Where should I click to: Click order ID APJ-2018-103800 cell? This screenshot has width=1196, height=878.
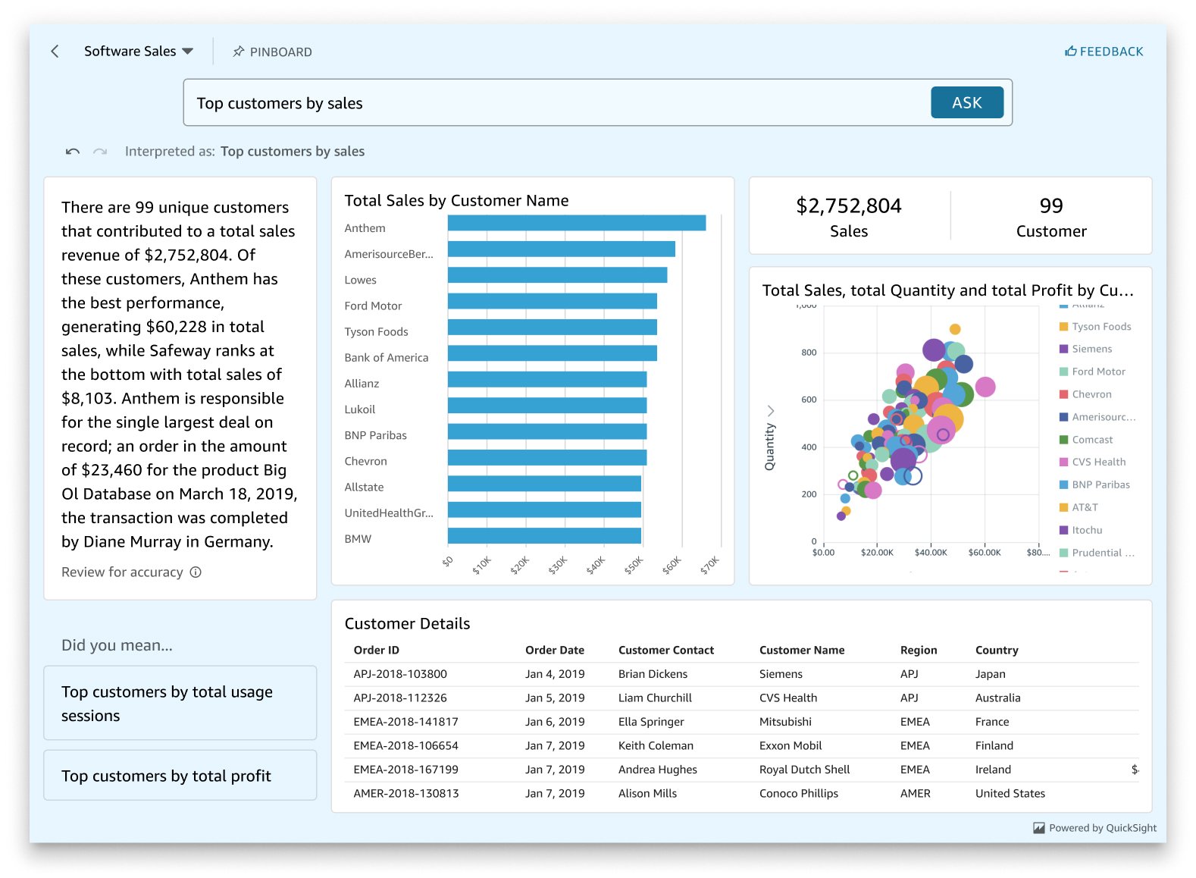(400, 674)
